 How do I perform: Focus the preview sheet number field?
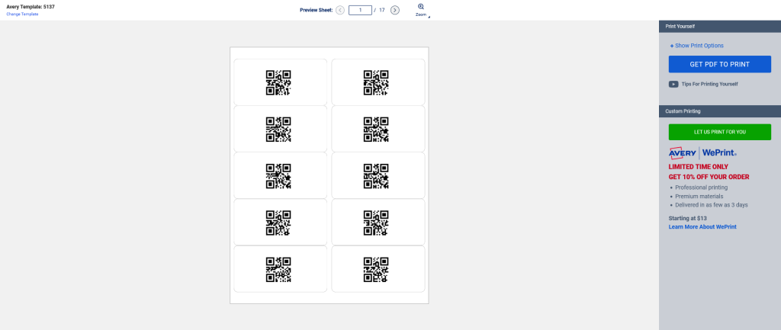pos(360,10)
